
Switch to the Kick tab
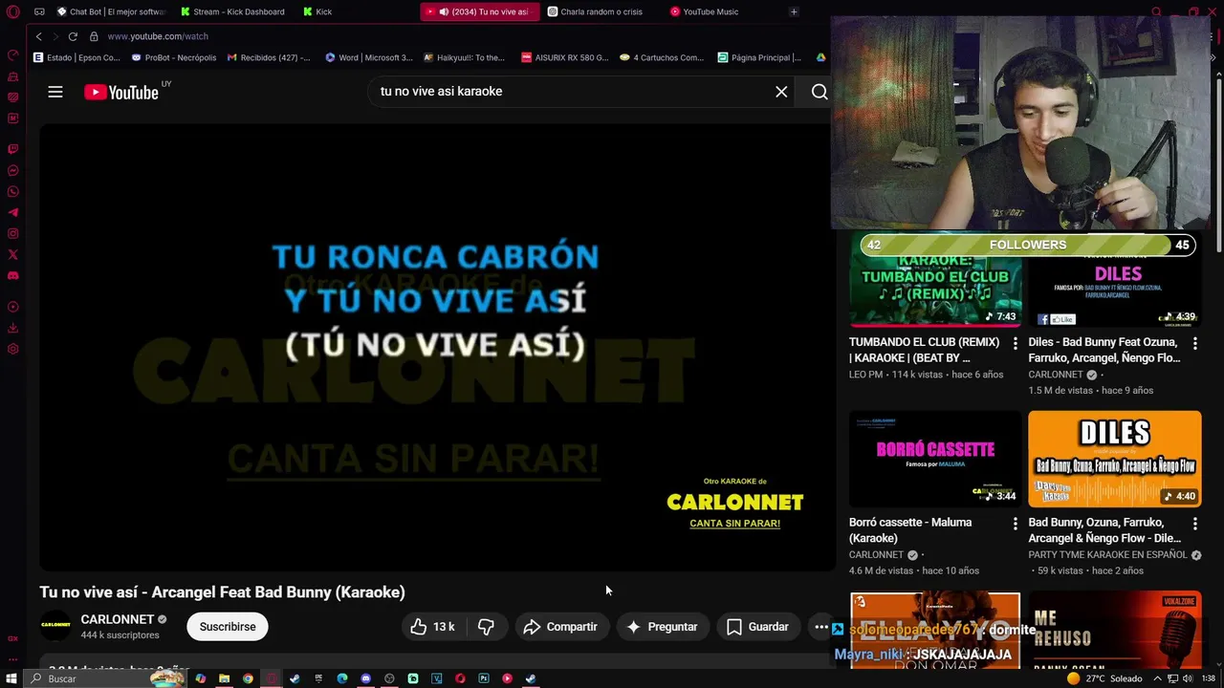(354, 11)
